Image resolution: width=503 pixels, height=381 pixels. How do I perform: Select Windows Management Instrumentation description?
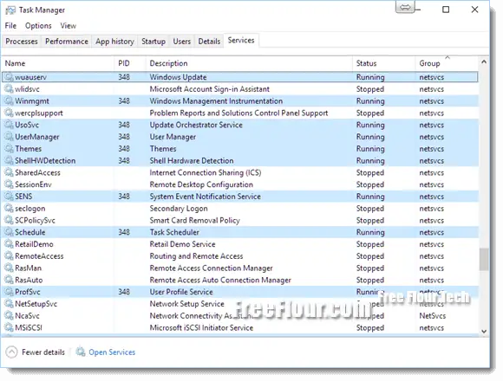tap(216, 100)
